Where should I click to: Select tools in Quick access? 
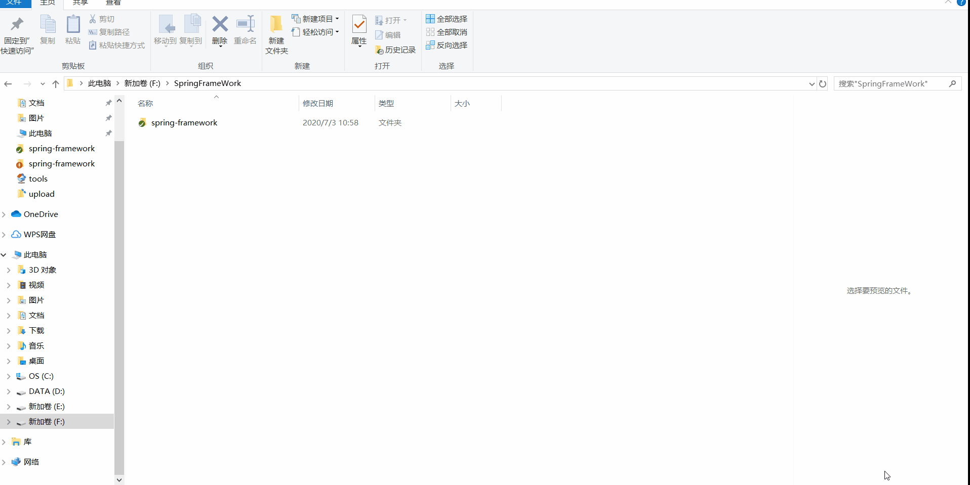pyautogui.click(x=38, y=179)
